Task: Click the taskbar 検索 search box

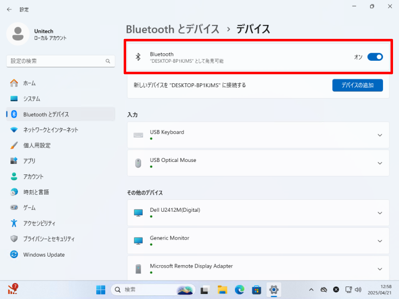Action: (153, 290)
